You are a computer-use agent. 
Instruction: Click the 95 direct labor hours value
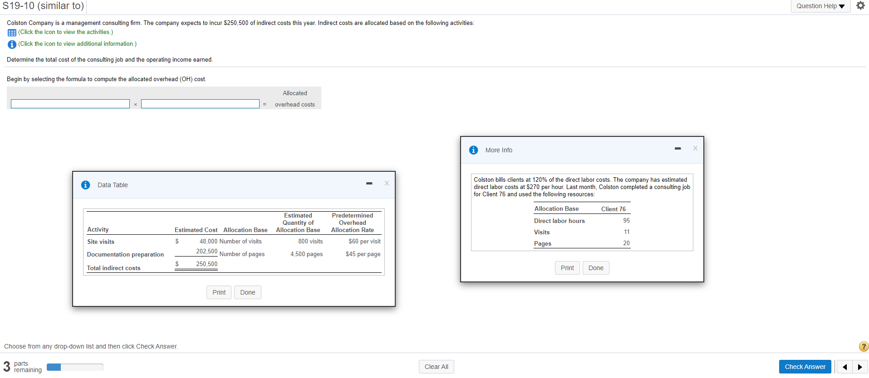(626, 221)
